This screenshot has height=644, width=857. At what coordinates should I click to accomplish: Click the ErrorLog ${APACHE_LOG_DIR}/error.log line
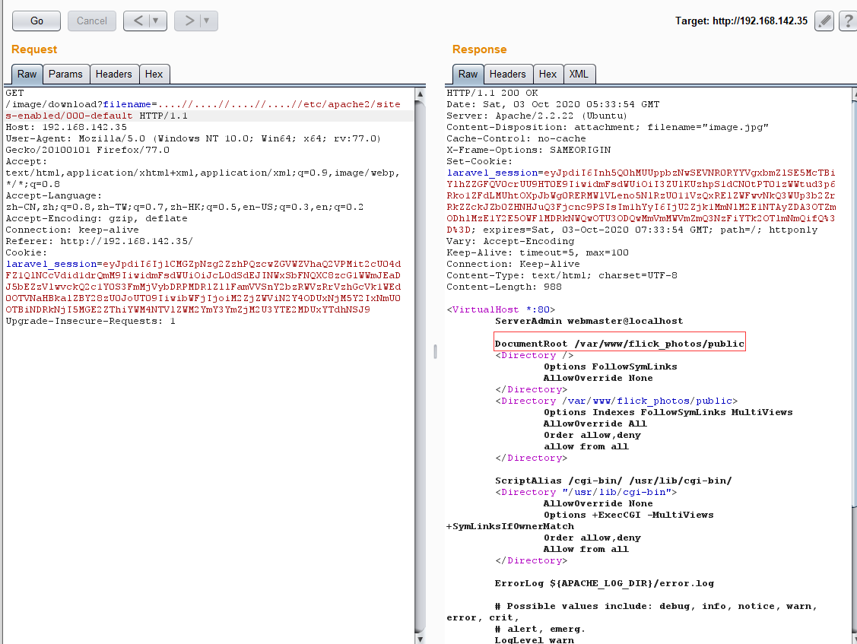pos(605,583)
